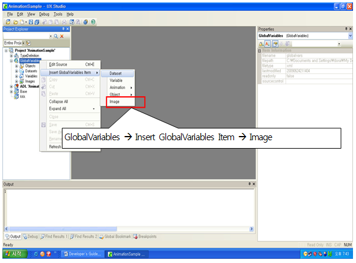Screen dimensions: 356x263
Task: Choose Refresh in context menu
Action: [55, 147]
